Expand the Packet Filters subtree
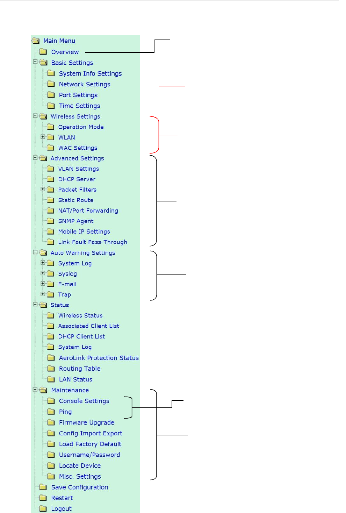The image size is (346, 513). [x=43, y=189]
